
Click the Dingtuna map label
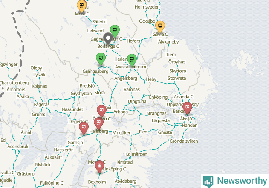point(137,102)
